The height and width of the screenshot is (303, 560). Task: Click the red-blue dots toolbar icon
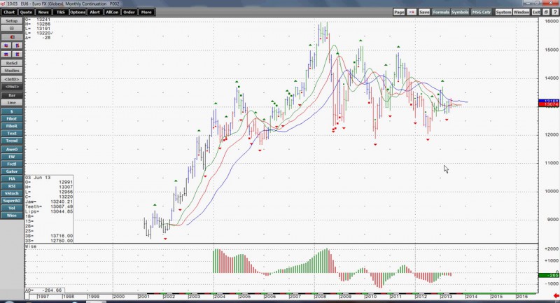[x=412, y=12]
